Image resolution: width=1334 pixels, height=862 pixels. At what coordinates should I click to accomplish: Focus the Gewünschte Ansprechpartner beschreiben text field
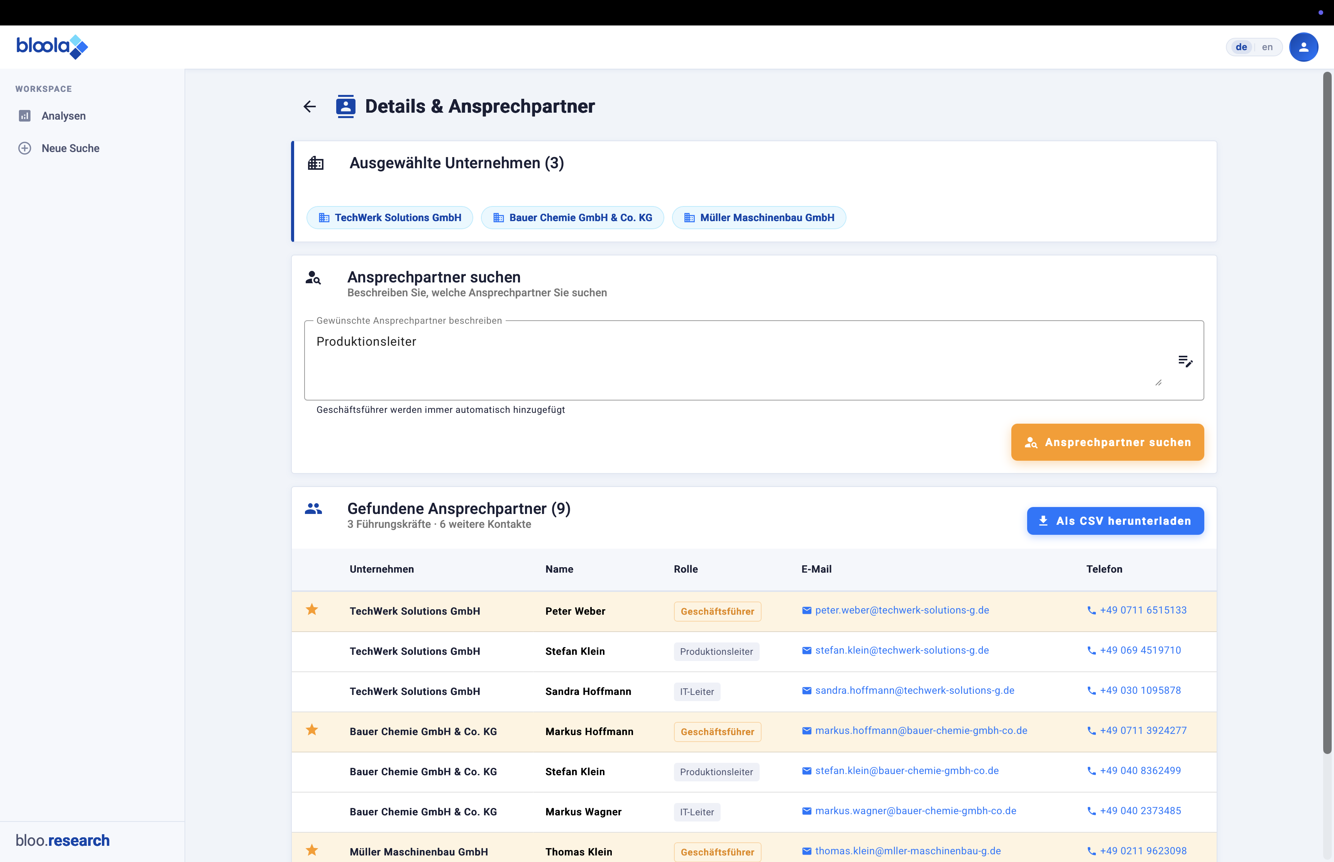coord(728,358)
